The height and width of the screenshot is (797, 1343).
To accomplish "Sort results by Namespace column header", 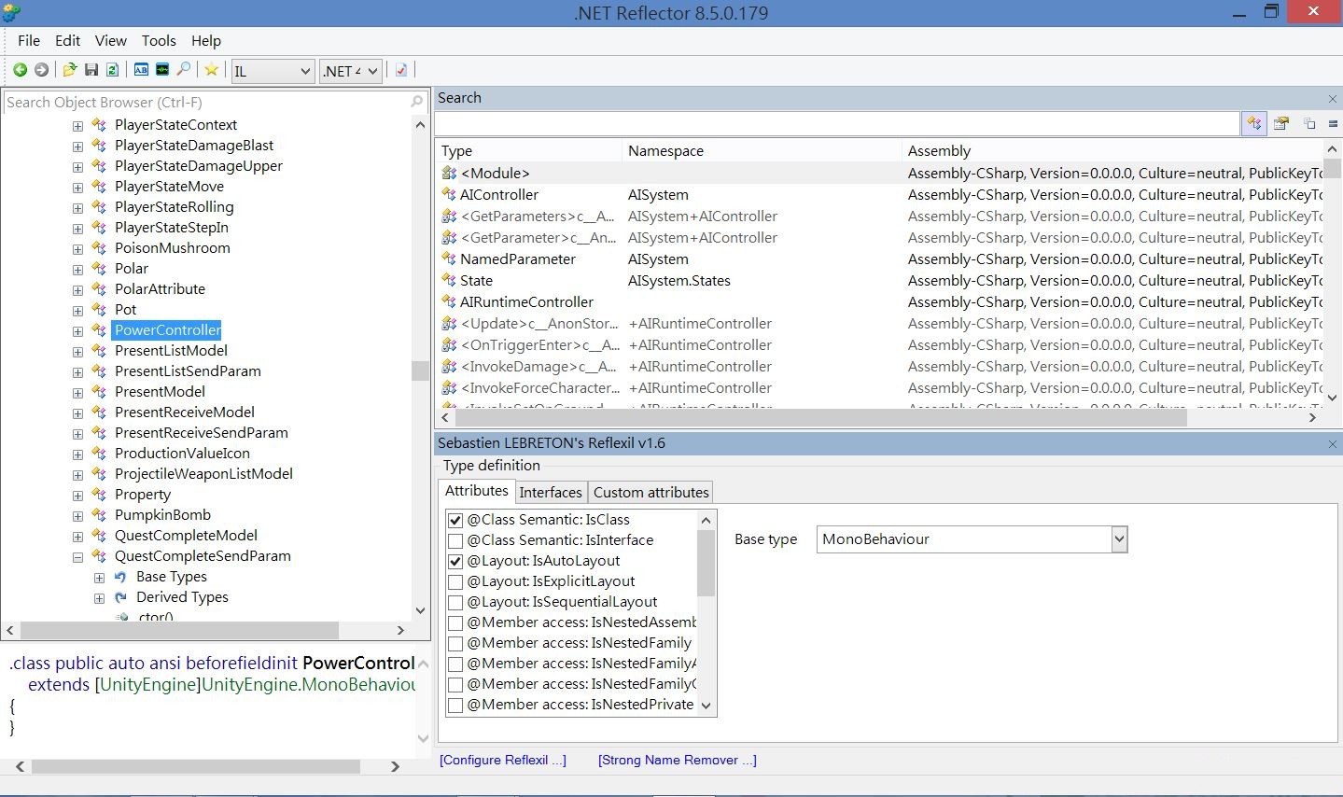I will point(762,150).
